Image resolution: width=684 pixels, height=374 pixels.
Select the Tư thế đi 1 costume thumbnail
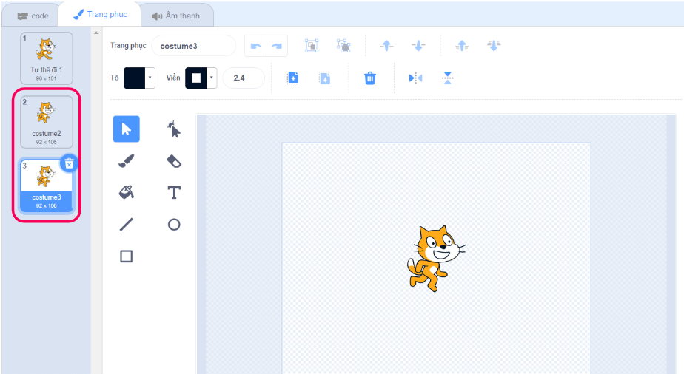pos(46,58)
